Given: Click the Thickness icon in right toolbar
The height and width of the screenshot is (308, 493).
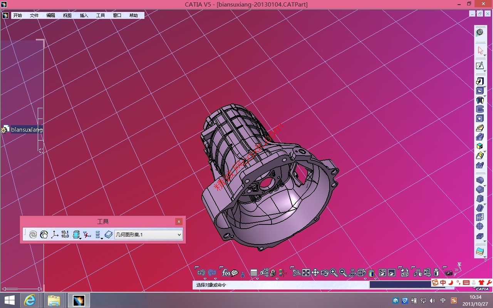Looking at the screenshot, I should click(480, 217).
